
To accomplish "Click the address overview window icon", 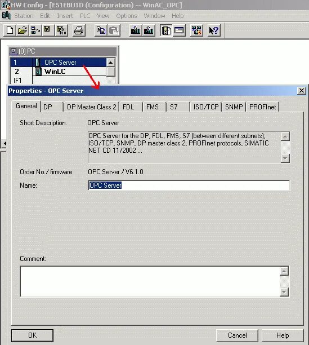I will (179, 30).
